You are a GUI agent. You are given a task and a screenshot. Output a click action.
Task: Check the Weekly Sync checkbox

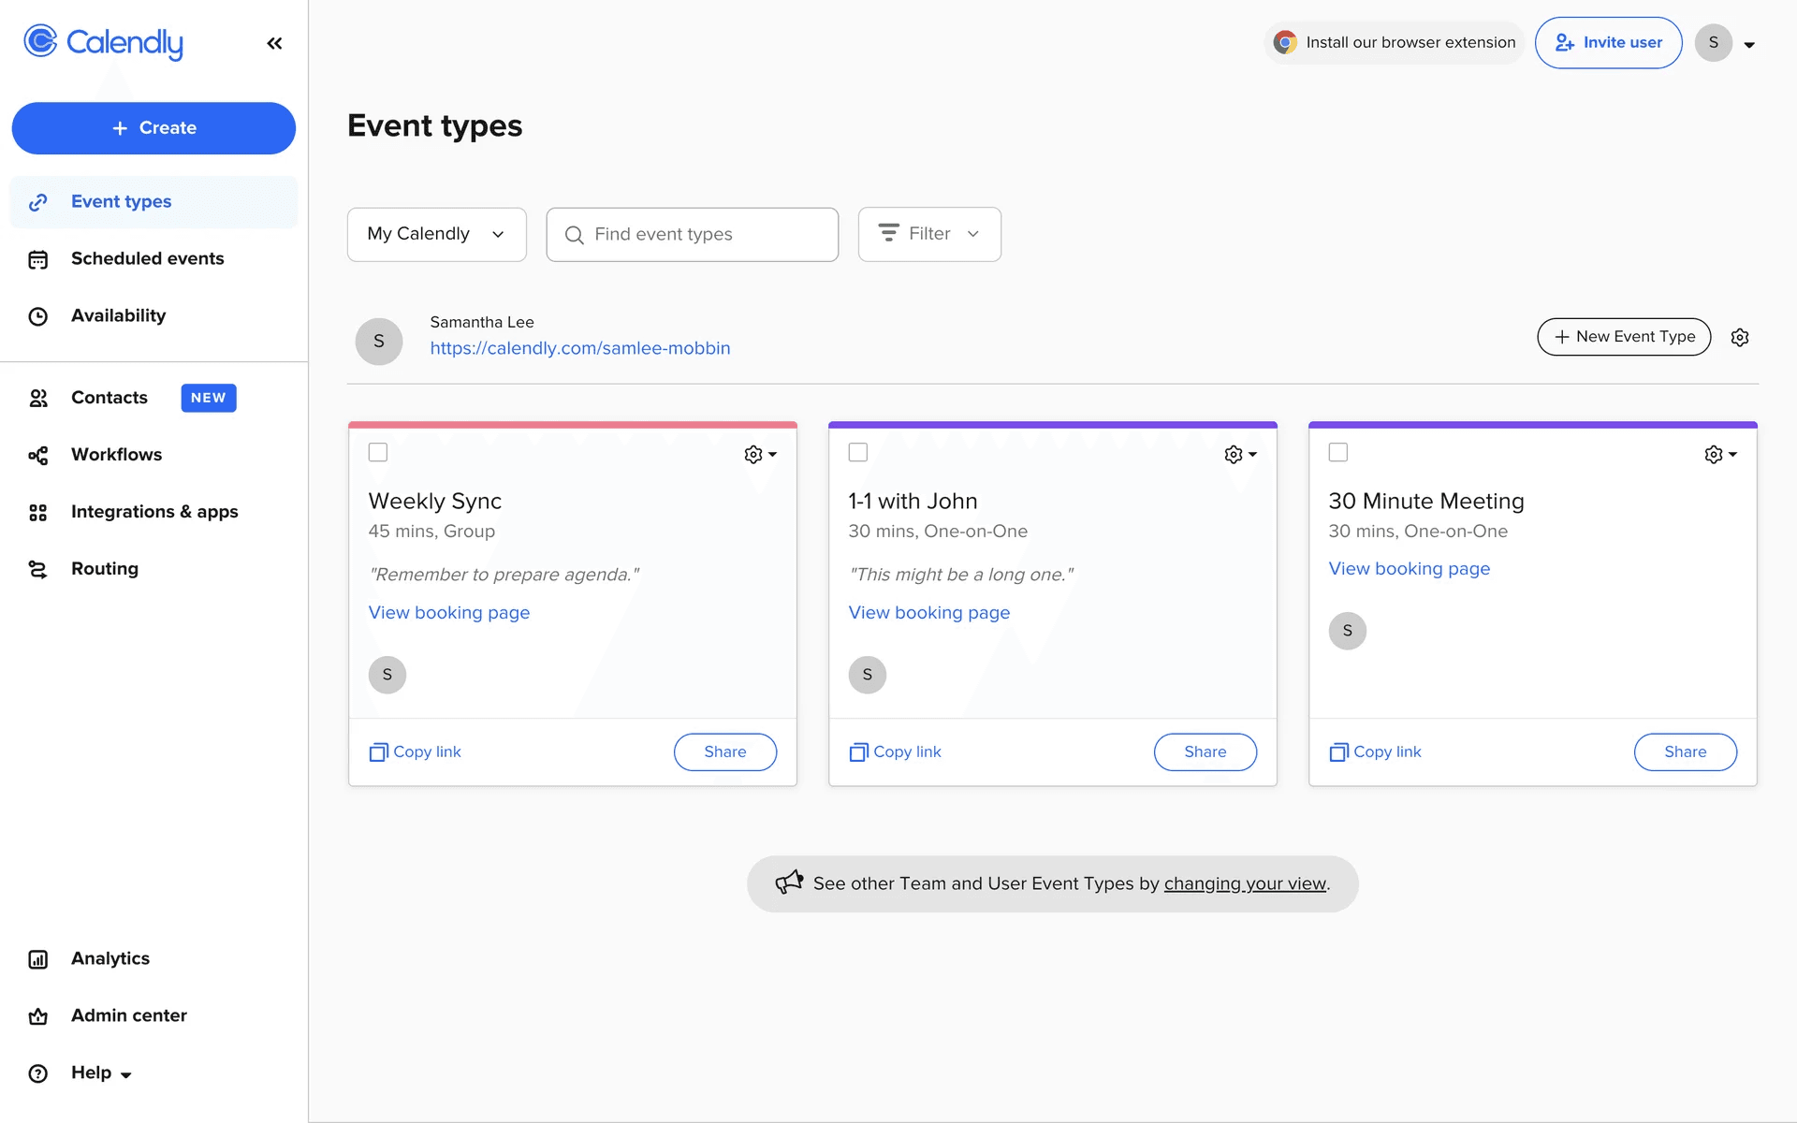(x=378, y=452)
